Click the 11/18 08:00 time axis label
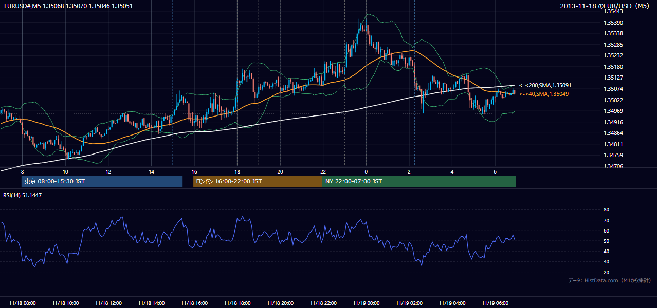The image size is (657, 308). [x=22, y=303]
